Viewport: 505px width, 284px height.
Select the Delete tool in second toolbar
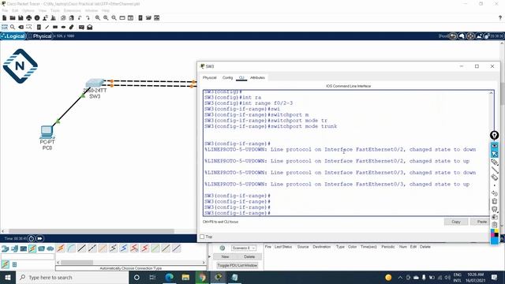point(21,27)
